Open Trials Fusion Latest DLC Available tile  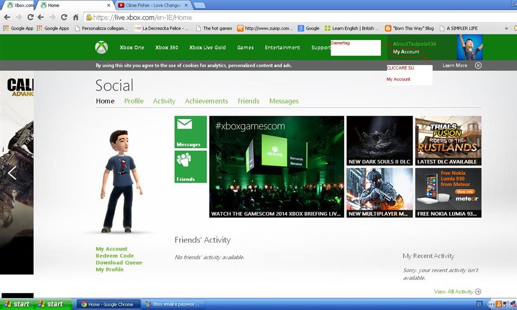coord(448,140)
